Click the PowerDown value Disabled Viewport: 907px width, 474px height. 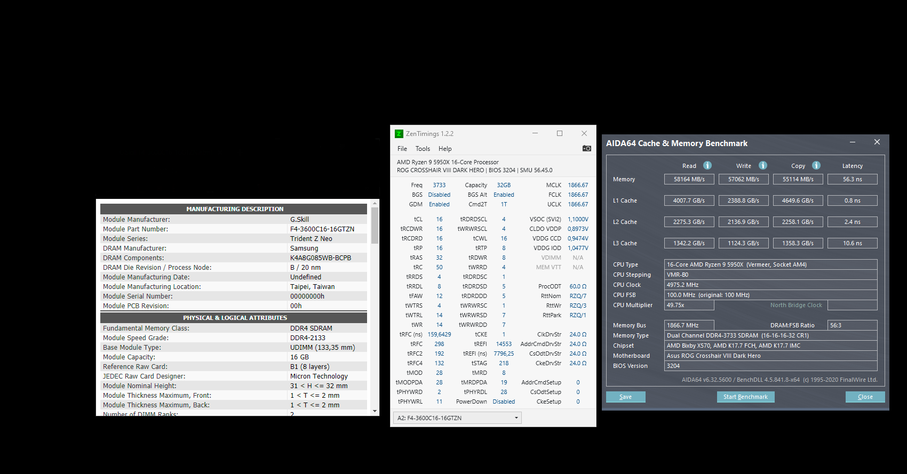point(504,401)
